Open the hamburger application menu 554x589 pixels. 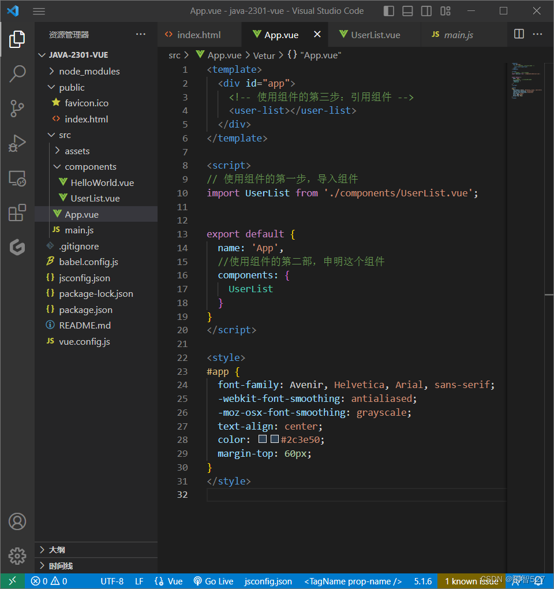point(39,12)
